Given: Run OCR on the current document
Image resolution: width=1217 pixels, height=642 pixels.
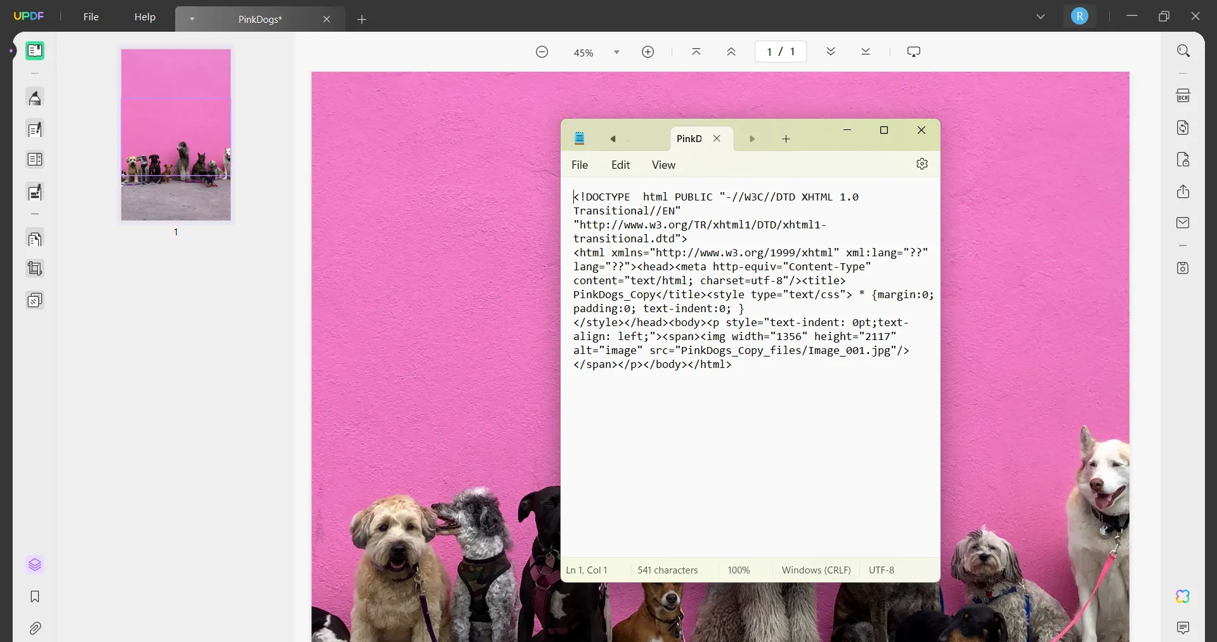Looking at the screenshot, I should [x=1183, y=95].
